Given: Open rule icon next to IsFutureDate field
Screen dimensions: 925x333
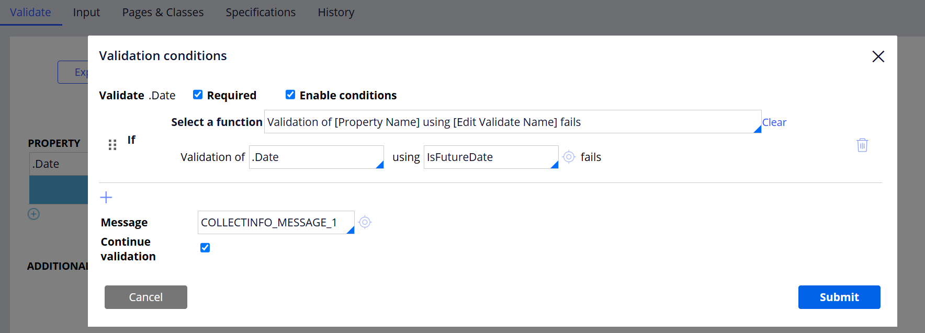Looking at the screenshot, I should (x=569, y=157).
